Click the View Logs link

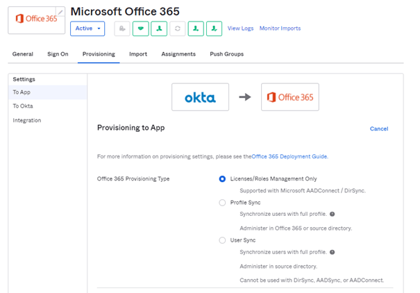[240, 28]
